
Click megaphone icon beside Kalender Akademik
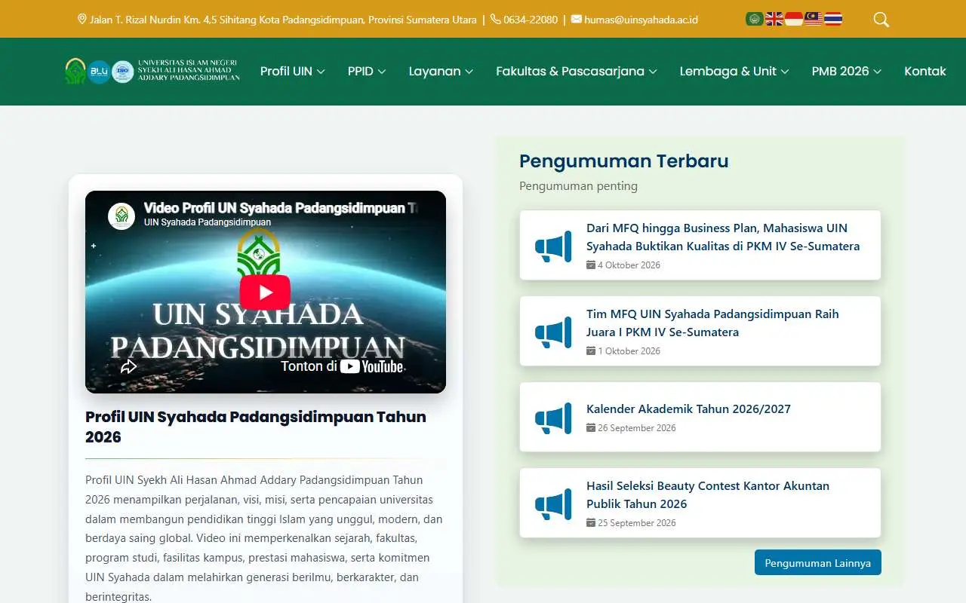pyautogui.click(x=553, y=418)
